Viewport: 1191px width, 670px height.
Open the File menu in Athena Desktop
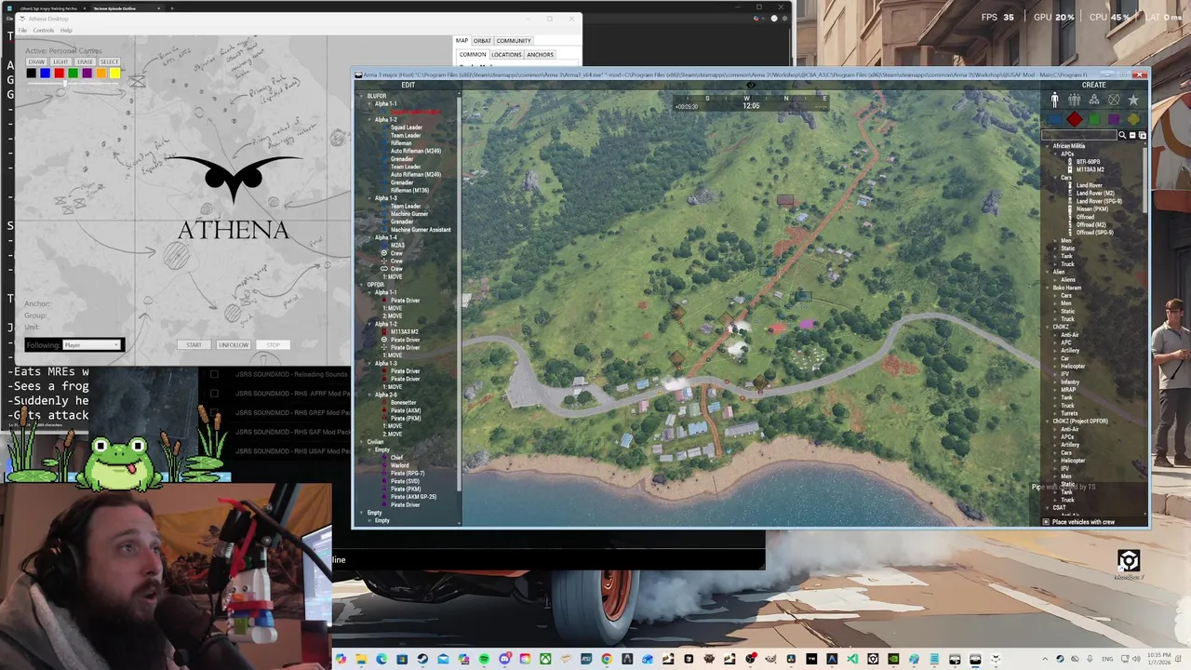coord(22,31)
